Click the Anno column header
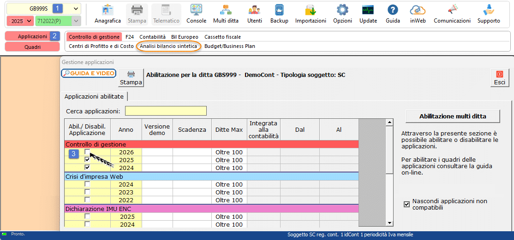 (126, 129)
